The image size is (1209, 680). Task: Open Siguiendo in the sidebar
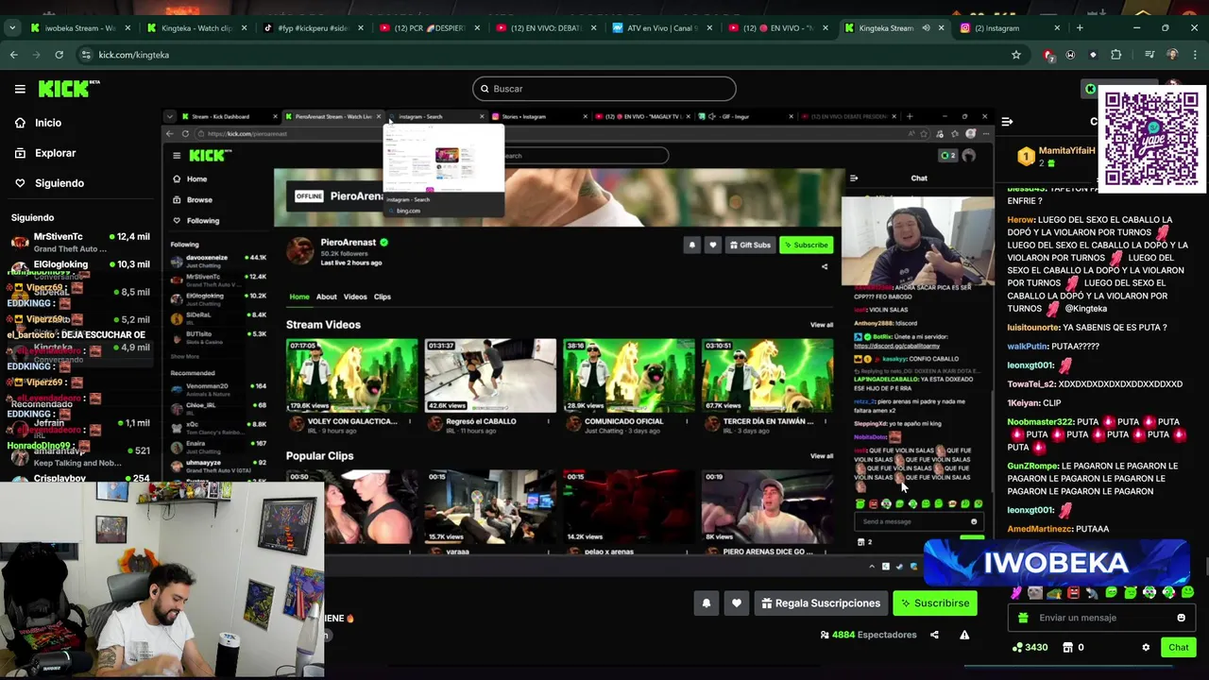coord(59,183)
